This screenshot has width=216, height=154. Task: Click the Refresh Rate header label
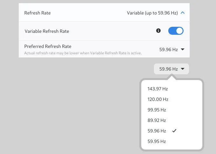38,13
